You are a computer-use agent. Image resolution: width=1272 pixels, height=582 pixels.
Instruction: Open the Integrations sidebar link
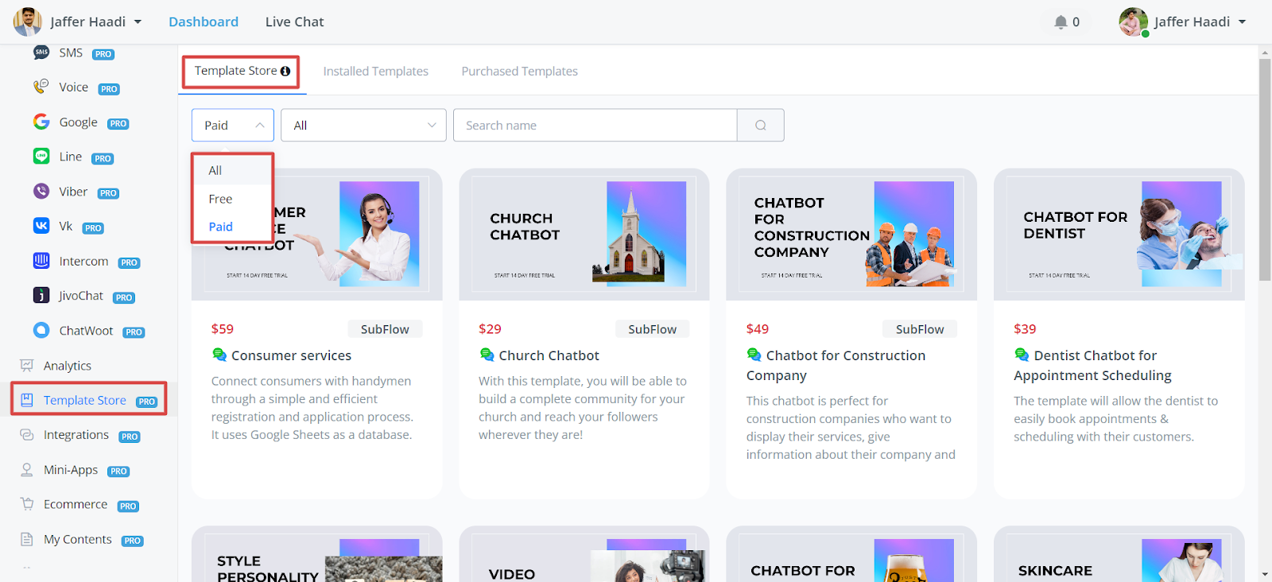pos(76,435)
